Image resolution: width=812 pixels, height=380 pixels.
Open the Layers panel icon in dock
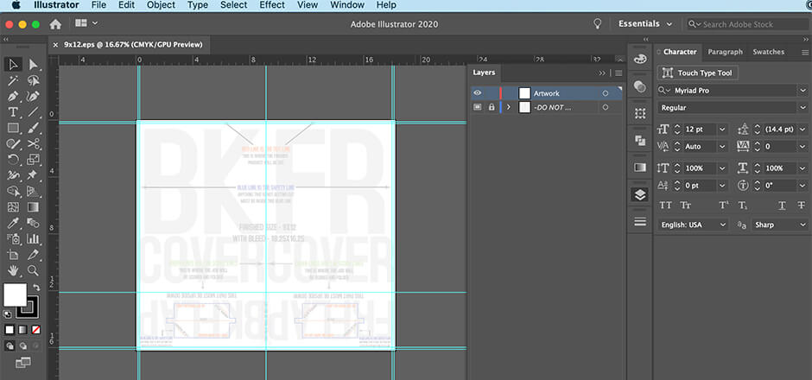pos(640,194)
